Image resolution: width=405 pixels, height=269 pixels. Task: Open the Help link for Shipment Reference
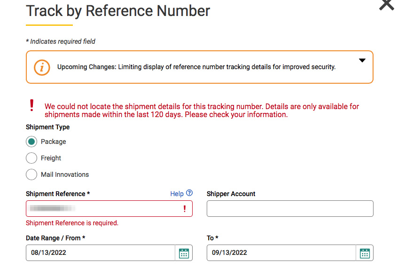pyautogui.click(x=177, y=194)
